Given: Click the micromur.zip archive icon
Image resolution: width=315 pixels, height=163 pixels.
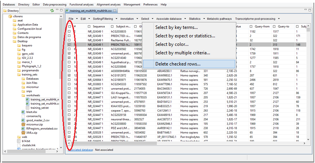Looking at the screenshot, I should coord(24,124).
